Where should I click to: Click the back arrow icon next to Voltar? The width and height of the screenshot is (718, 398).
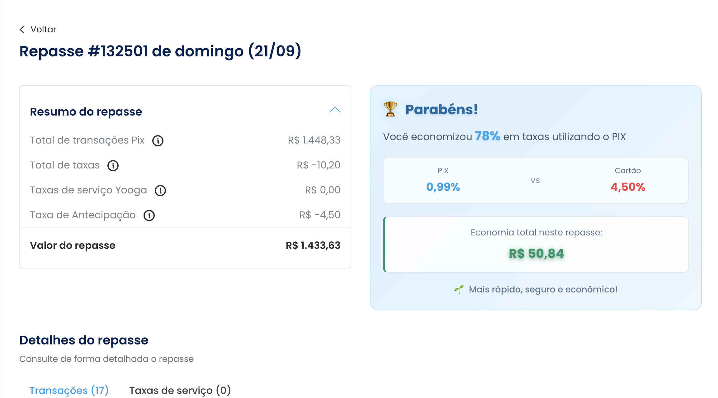22,30
